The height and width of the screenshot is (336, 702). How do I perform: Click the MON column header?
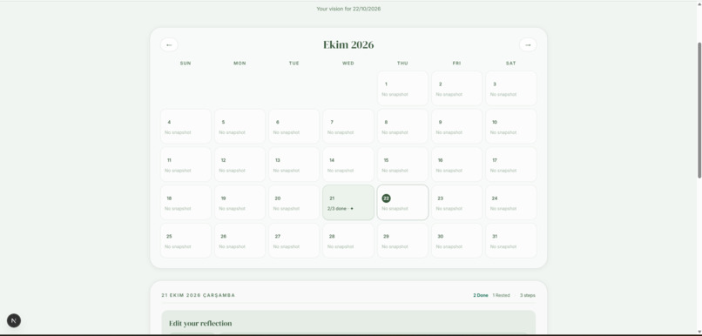tap(240, 63)
